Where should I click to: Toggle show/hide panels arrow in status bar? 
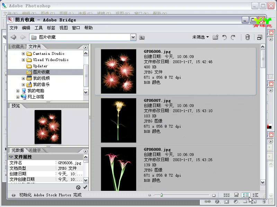tap(14, 195)
